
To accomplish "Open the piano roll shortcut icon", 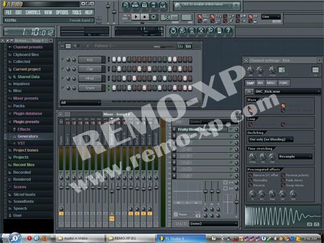I will tap(145, 6).
